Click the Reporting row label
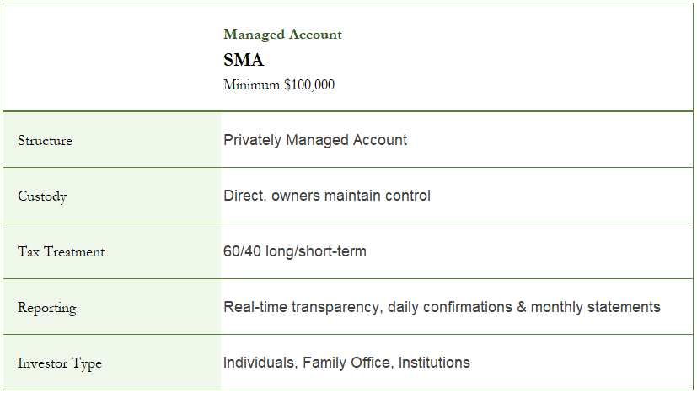The image size is (697, 393). 46,308
